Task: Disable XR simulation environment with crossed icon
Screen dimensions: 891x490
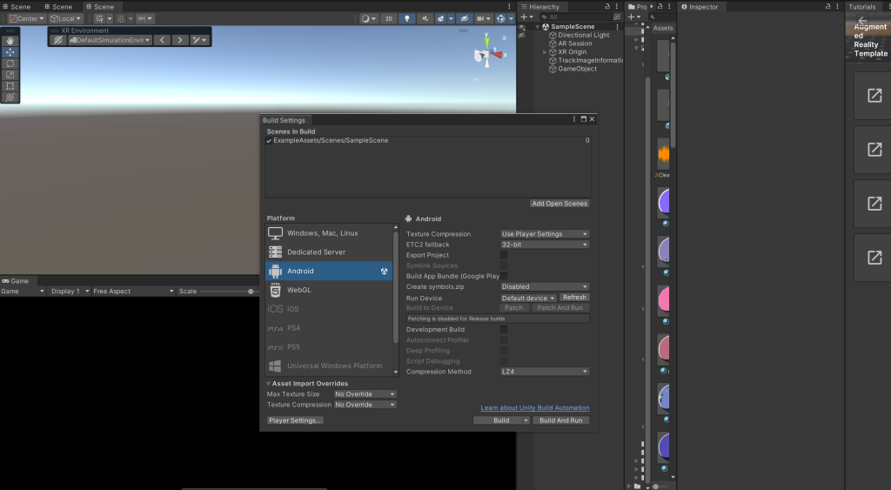Action: click(x=58, y=40)
